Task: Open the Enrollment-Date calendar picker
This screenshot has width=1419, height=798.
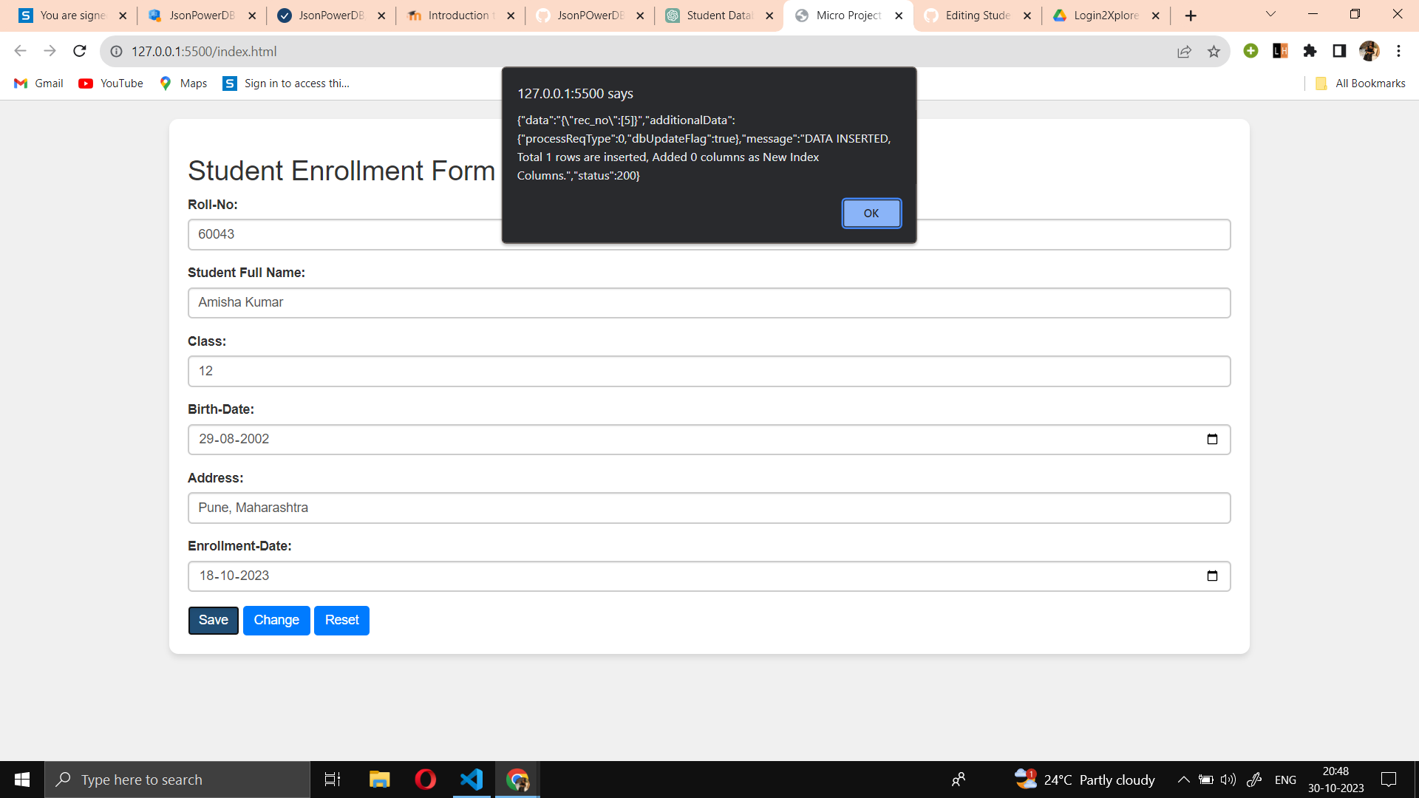Action: tap(1212, 576)
